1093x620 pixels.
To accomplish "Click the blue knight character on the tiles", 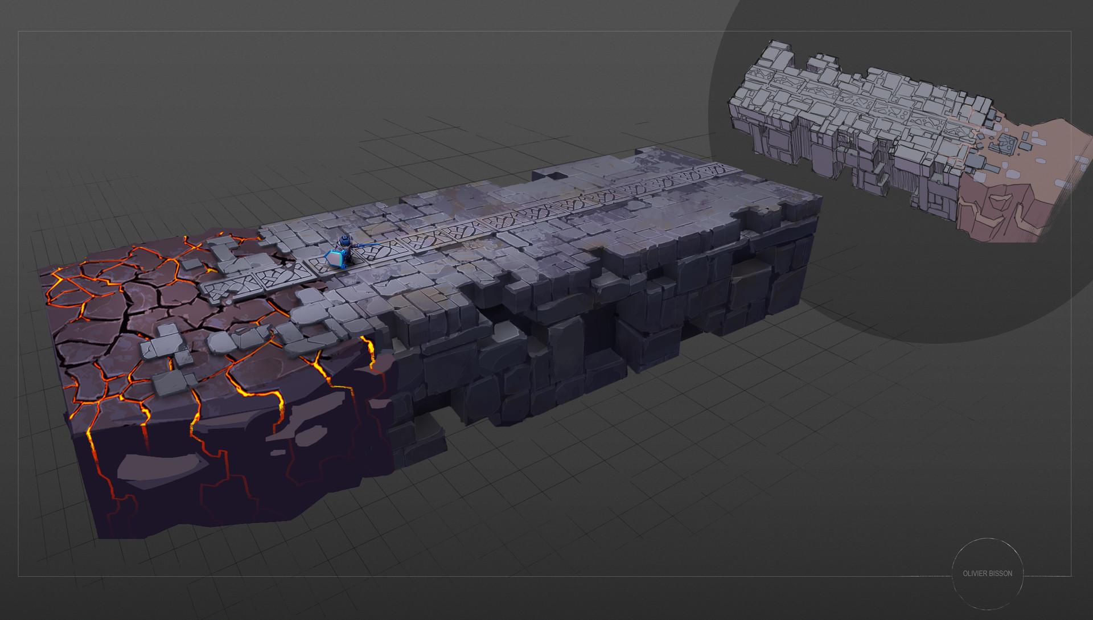I will tap(343, 252).
